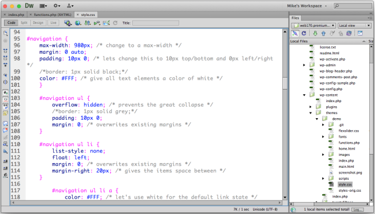This screenshot has height=214, width=375.
Task: Click the code editor vertical scrollbar thumb
Action: click(x=285, y=83)
